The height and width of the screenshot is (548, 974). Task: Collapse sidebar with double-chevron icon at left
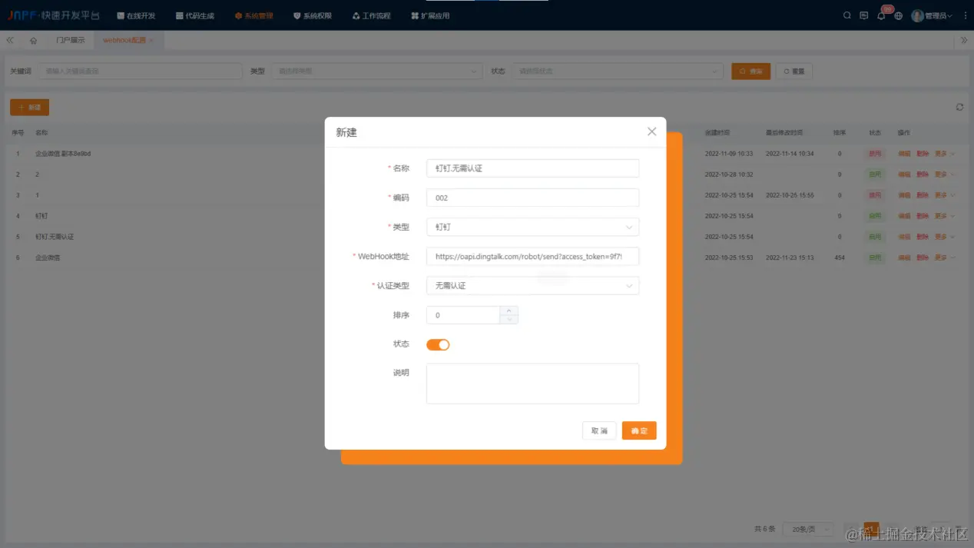(10, 40)
